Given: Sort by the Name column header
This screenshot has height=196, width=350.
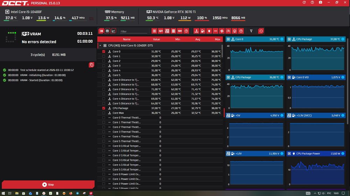Looking at the screenshot, I should click(x=127, y=39).
